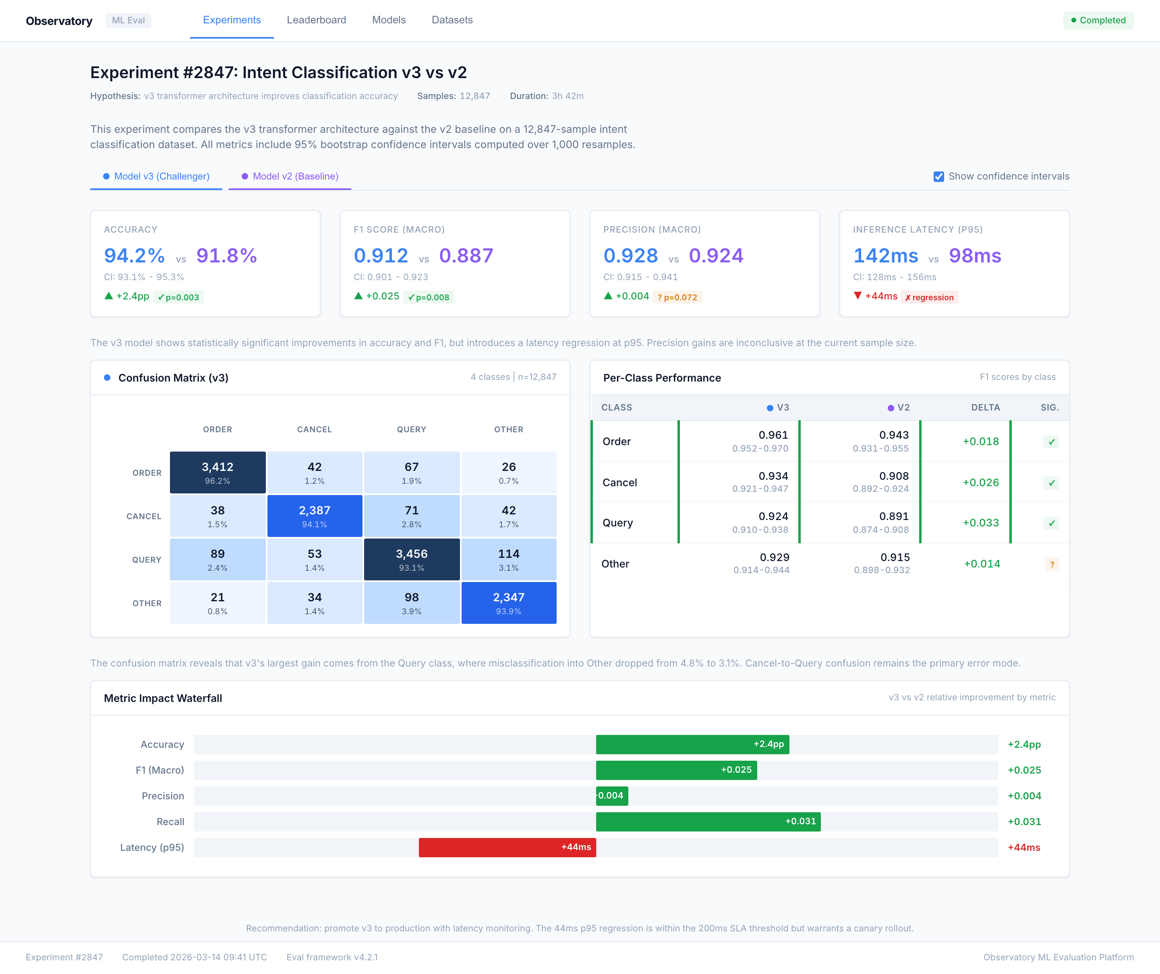Toggle Show confidence intervals checkbox

(938, 177)
